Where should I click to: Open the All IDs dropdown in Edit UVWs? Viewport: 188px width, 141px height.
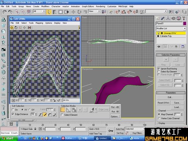click(71, 100)
